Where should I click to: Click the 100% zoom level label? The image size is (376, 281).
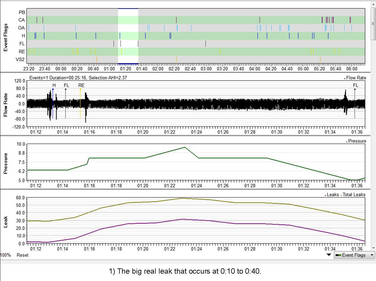(5, 255)
